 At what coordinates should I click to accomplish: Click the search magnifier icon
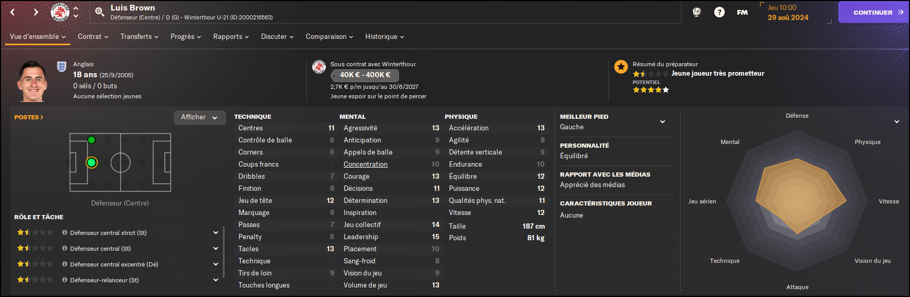pyautogui.click(x=99, y=12)
